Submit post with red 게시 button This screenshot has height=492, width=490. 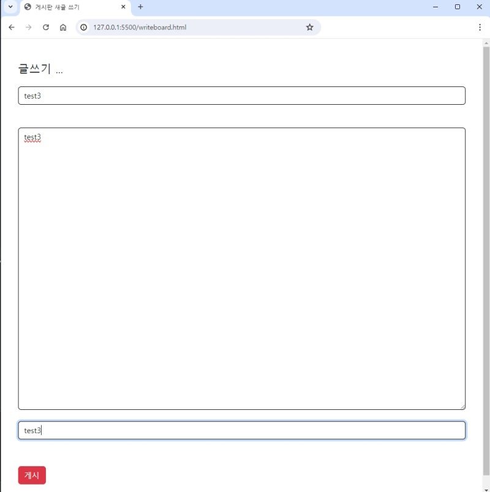point(32,475)
